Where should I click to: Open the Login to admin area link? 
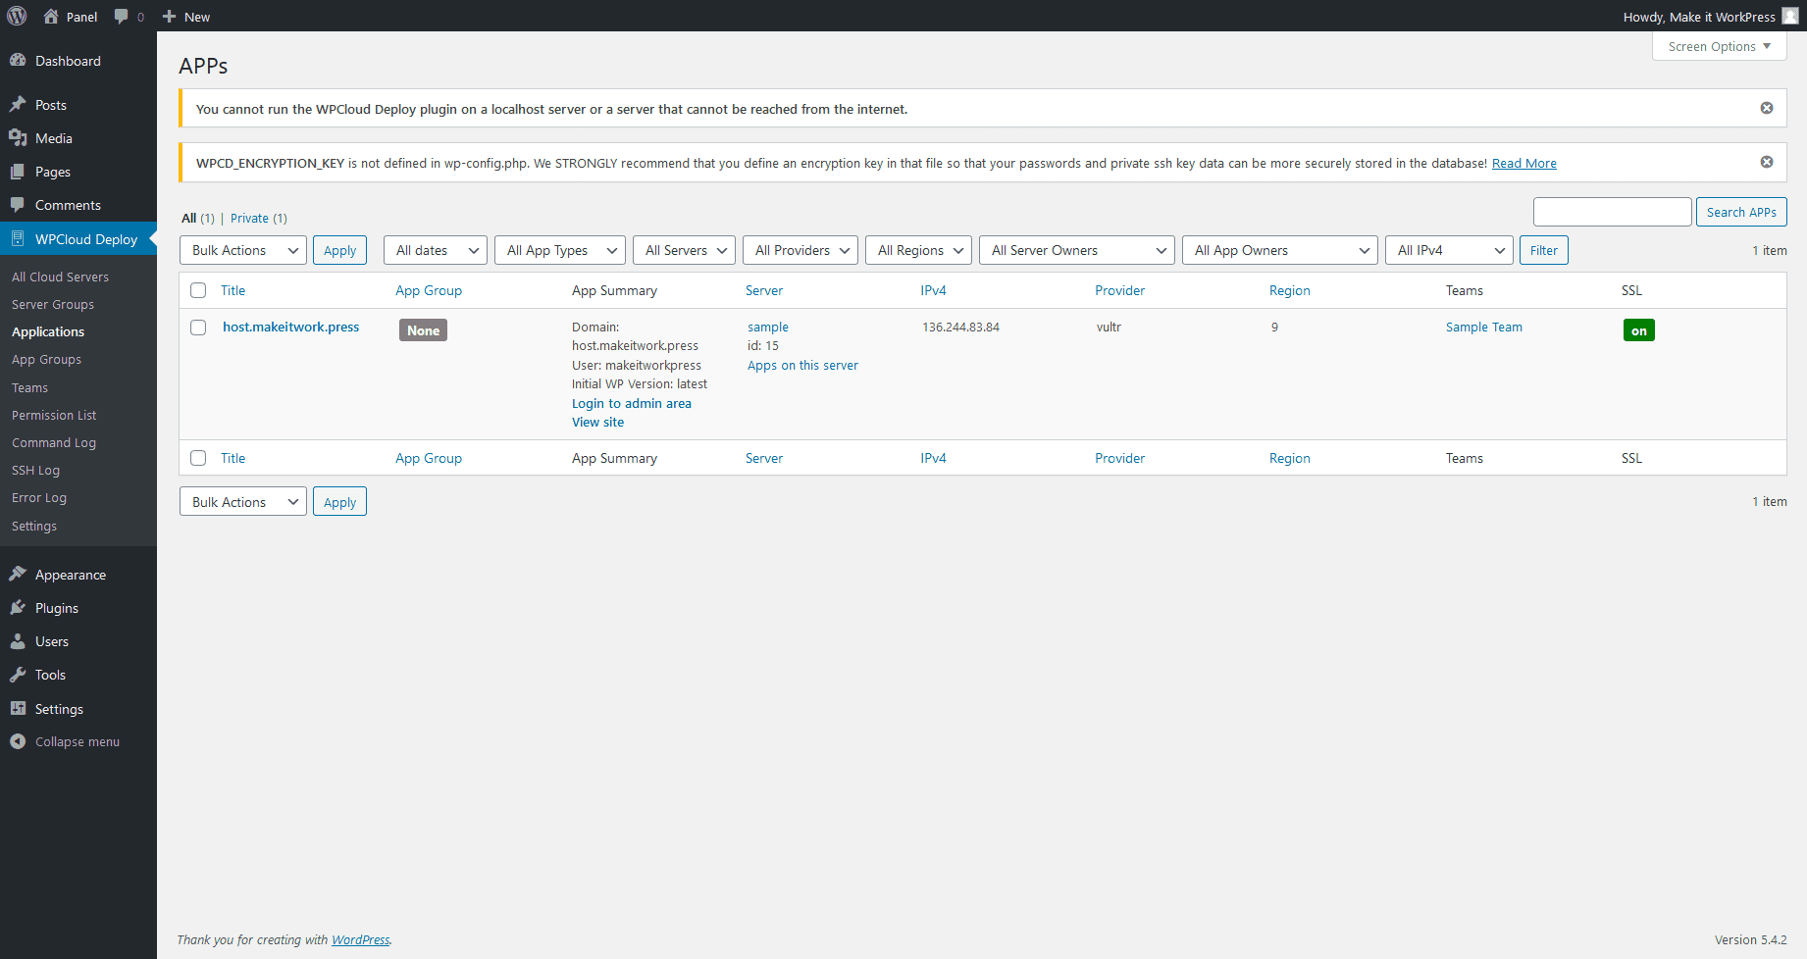631,403
